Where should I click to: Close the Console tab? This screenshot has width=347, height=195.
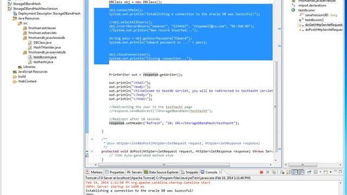221,172
